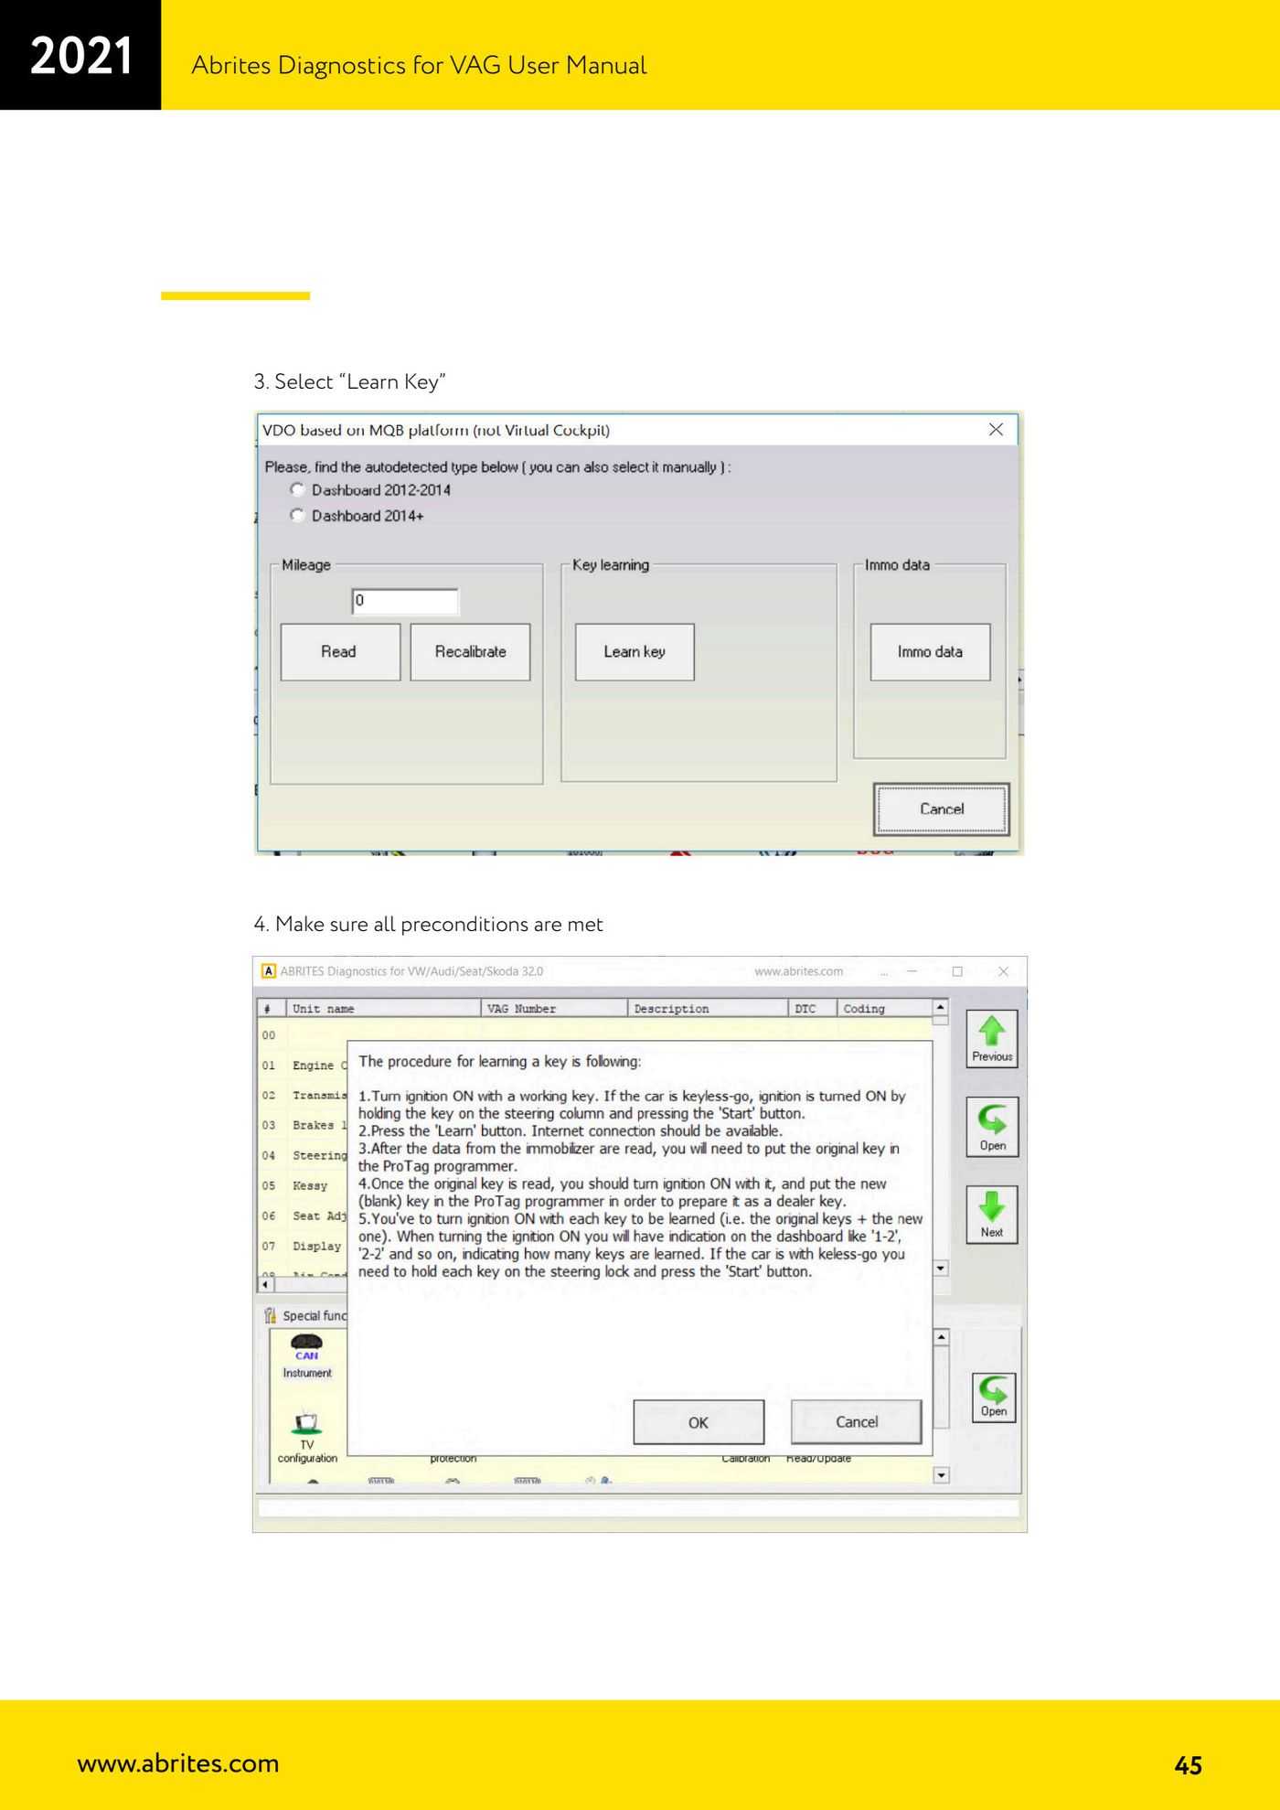
Task: Confirm the key learning procedure with OK
Action: tap(699, 1422)
